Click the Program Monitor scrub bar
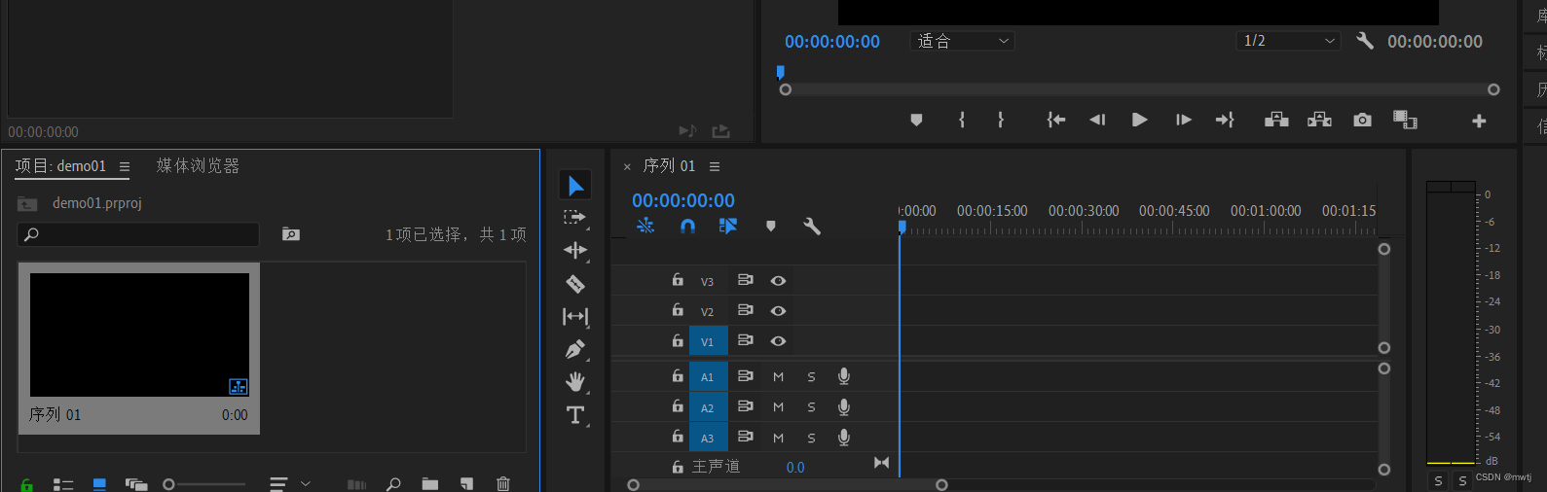Screen dimensions: 1547x492 1139,89
